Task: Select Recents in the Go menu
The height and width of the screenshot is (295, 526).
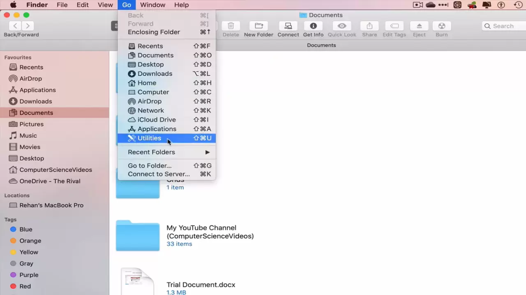Action: [x=166, y=46]
